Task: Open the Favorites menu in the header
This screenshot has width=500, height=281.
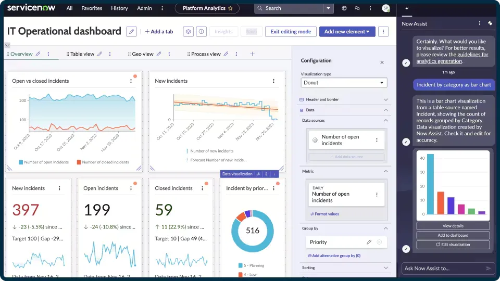Action: [x=92, y=8]
